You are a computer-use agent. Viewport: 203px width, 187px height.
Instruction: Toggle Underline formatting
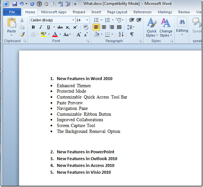pyautogui.click(x=48, y=27)
